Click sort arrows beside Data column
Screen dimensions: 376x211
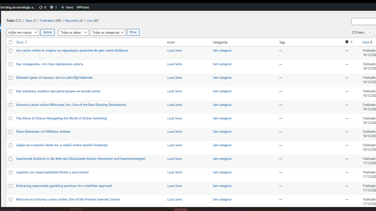(371, 42)
